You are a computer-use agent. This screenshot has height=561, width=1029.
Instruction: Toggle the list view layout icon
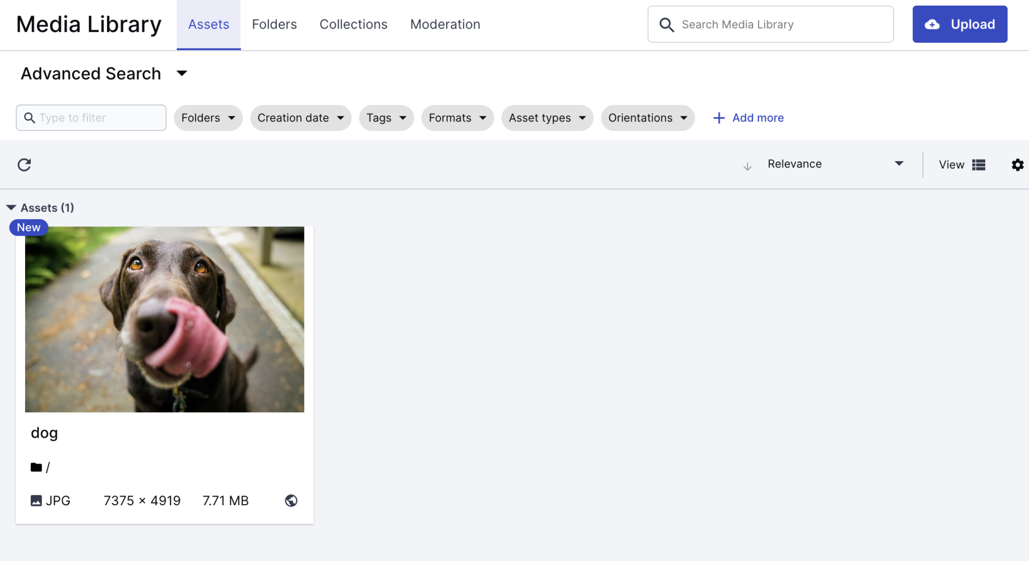tap(978, 165)
